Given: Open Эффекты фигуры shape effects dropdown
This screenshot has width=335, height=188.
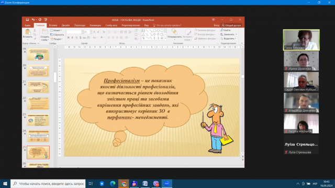Looking at the screenshot, I should pos(206,39).
